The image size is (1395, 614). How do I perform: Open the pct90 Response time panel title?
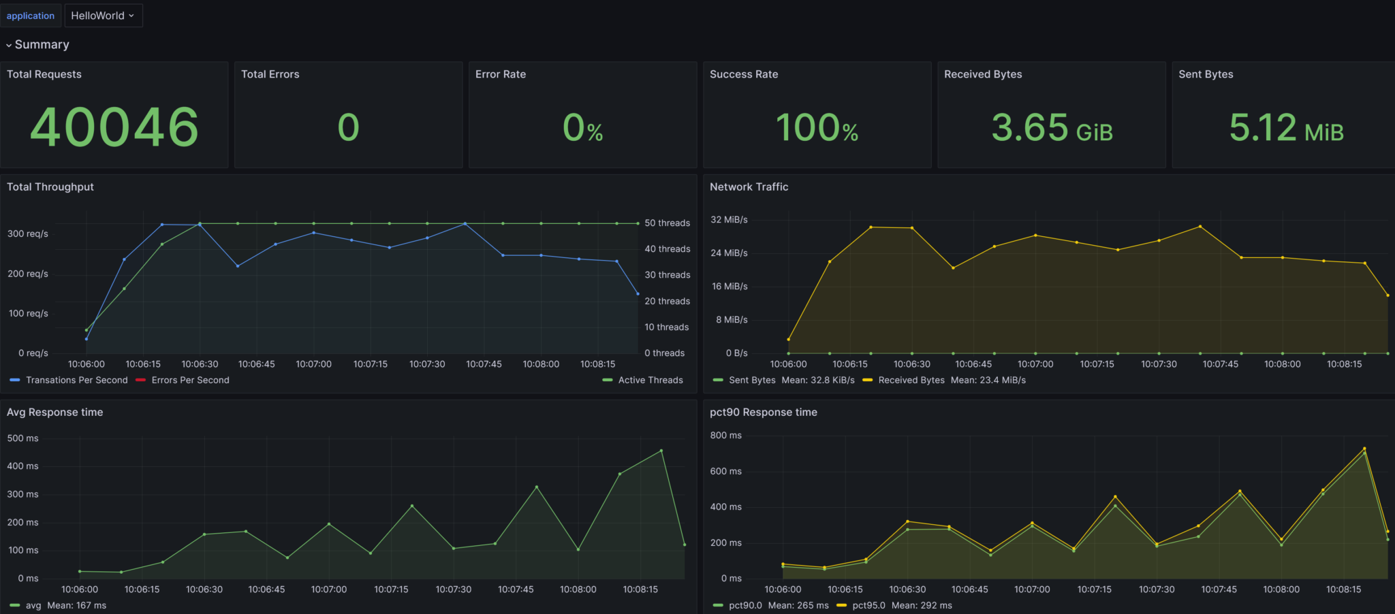click(763, 413)
